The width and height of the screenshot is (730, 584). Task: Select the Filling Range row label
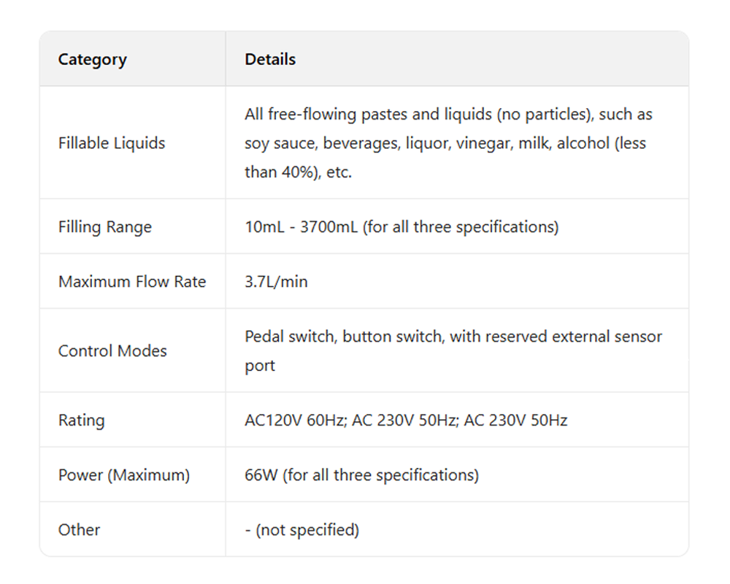click(105, 227)
